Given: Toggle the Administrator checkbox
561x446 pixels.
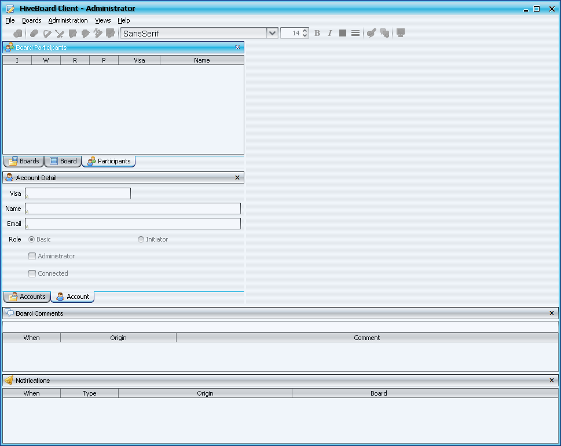Looking at the screenshot, I should coord(32,257).
